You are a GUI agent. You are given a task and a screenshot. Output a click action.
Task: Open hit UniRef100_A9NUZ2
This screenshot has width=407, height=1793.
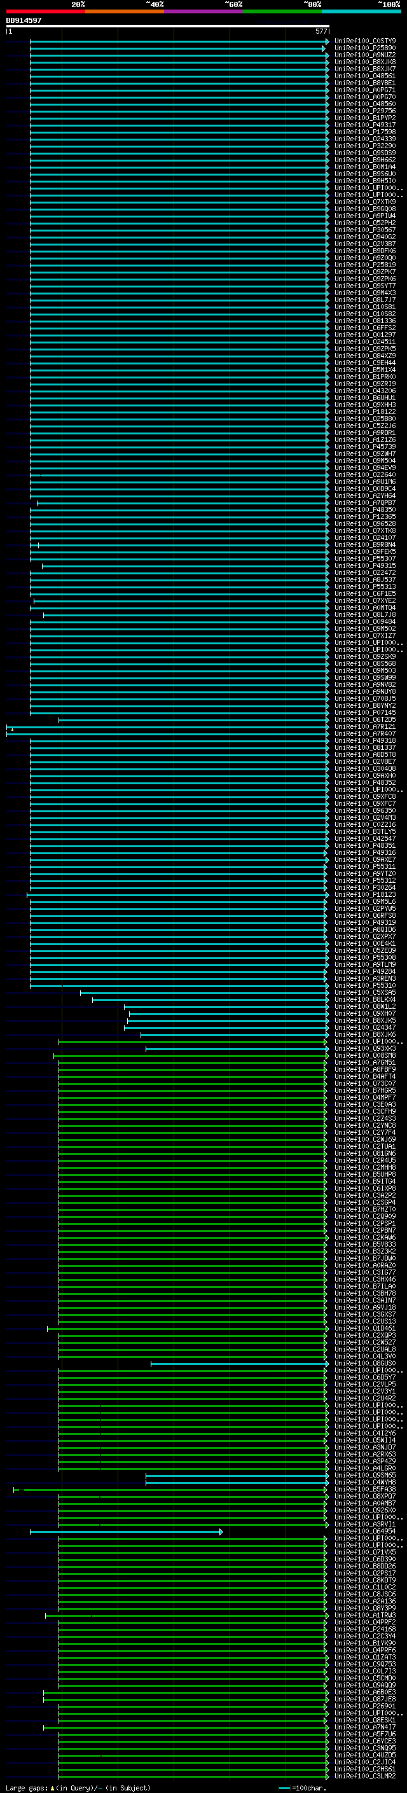pyautogui.click(x=364, y=55)
